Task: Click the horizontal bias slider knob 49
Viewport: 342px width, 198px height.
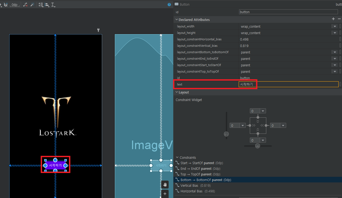Action: pyautogui.click(x=258, y=146)
